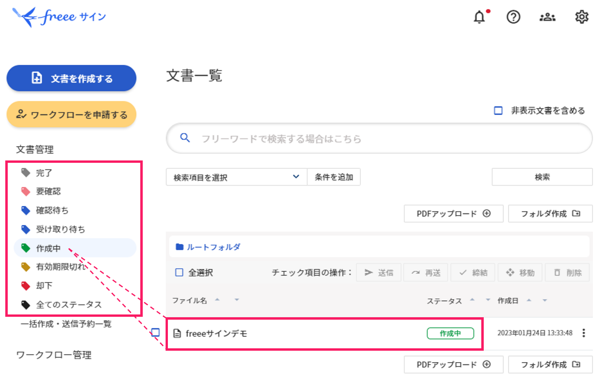602x378 pixels.
Task: Check the 全選択 checkbox
Action: (179, 273)
